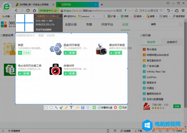
Task: Click the blue floppy disk save icon
Action: [82, 108]
